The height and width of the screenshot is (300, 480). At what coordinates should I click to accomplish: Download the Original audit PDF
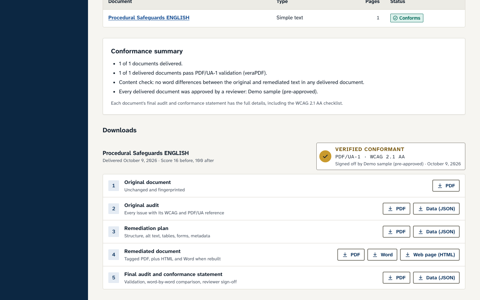[x=396, y=209]
